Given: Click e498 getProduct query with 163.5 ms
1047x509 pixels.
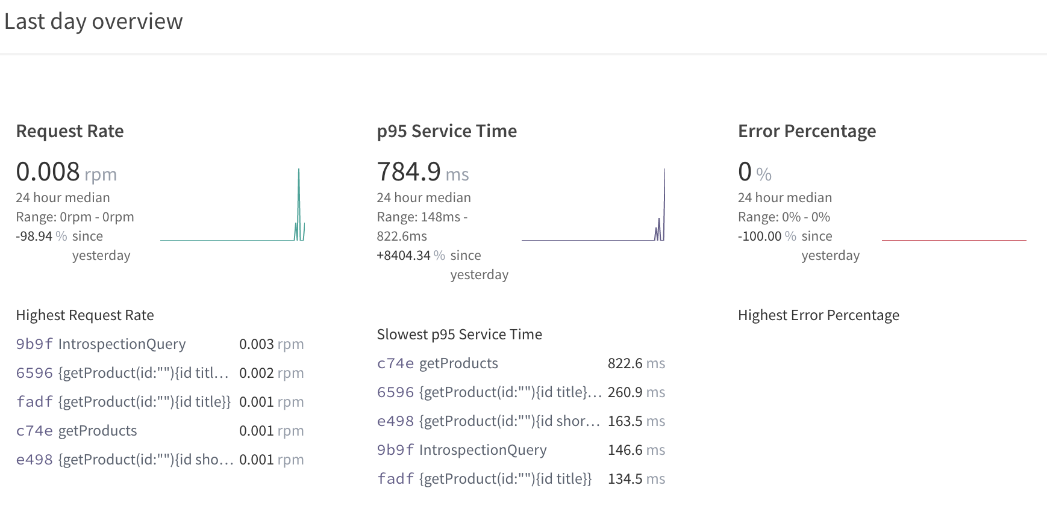Looking at the screenshot, I should 488,421.
